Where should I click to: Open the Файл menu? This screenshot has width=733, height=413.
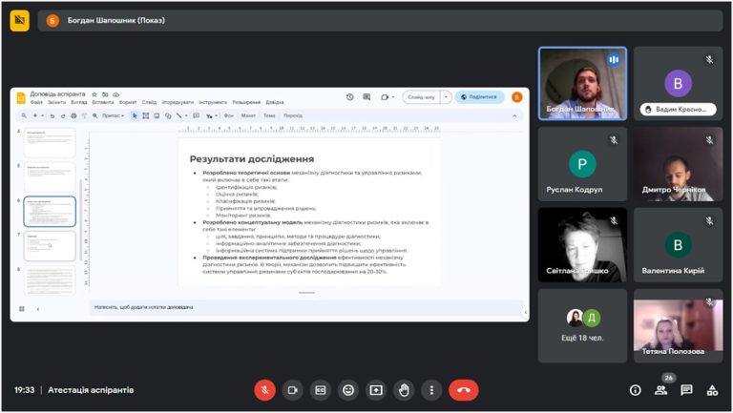36,102
